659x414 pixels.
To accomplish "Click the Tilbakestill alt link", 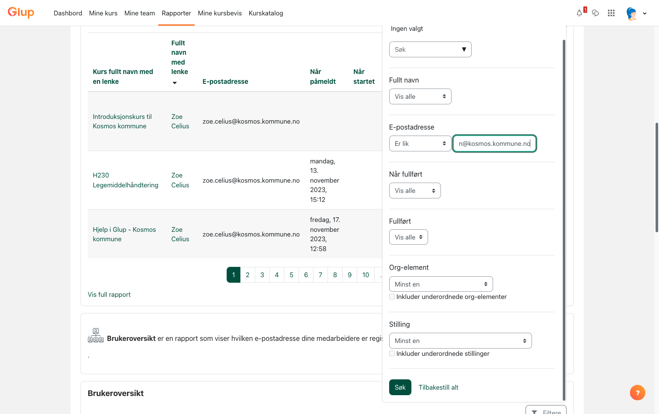I will [438, 387].
